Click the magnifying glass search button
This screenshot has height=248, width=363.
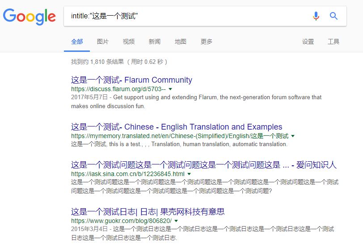pyautogui.click(x=333, y=16)
